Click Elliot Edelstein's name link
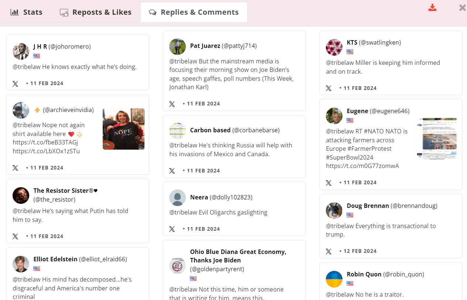Image resolution: width=467 pixels, height=300 pixels. click(x=55, y=259)
